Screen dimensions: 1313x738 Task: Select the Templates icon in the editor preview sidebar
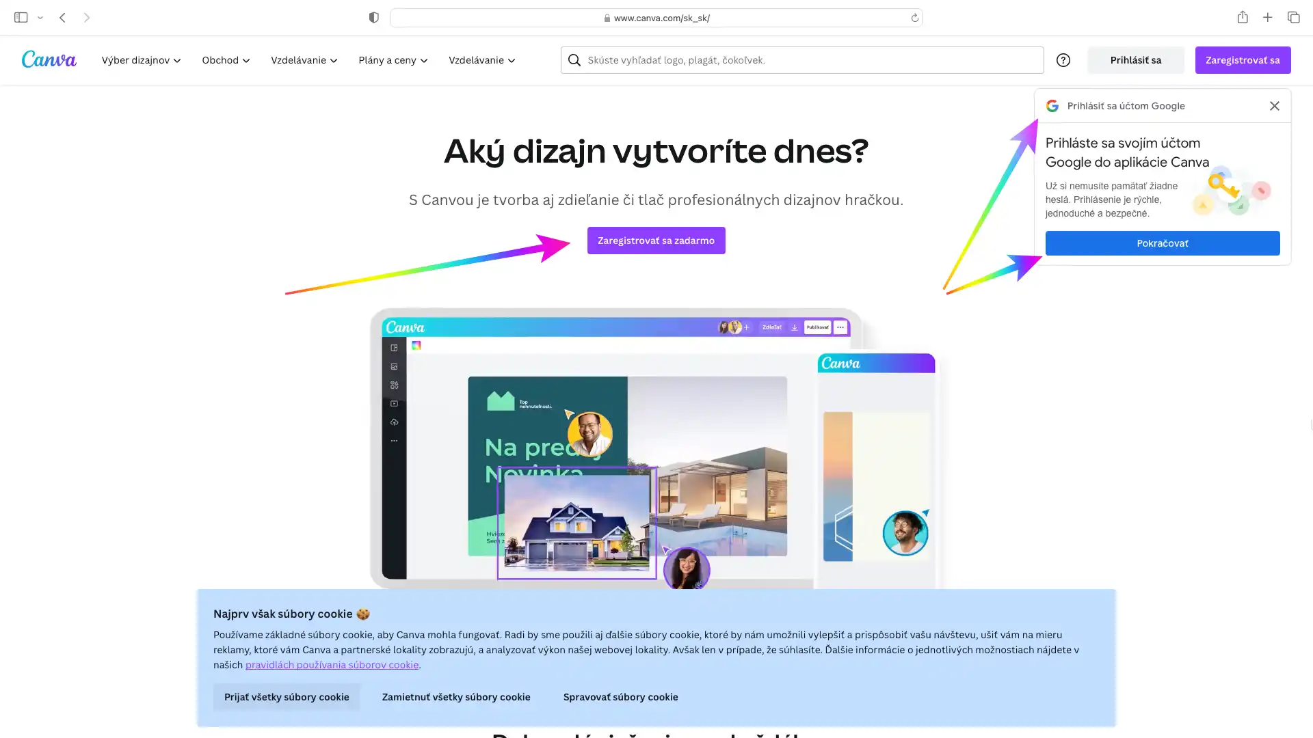coord(395,348)
